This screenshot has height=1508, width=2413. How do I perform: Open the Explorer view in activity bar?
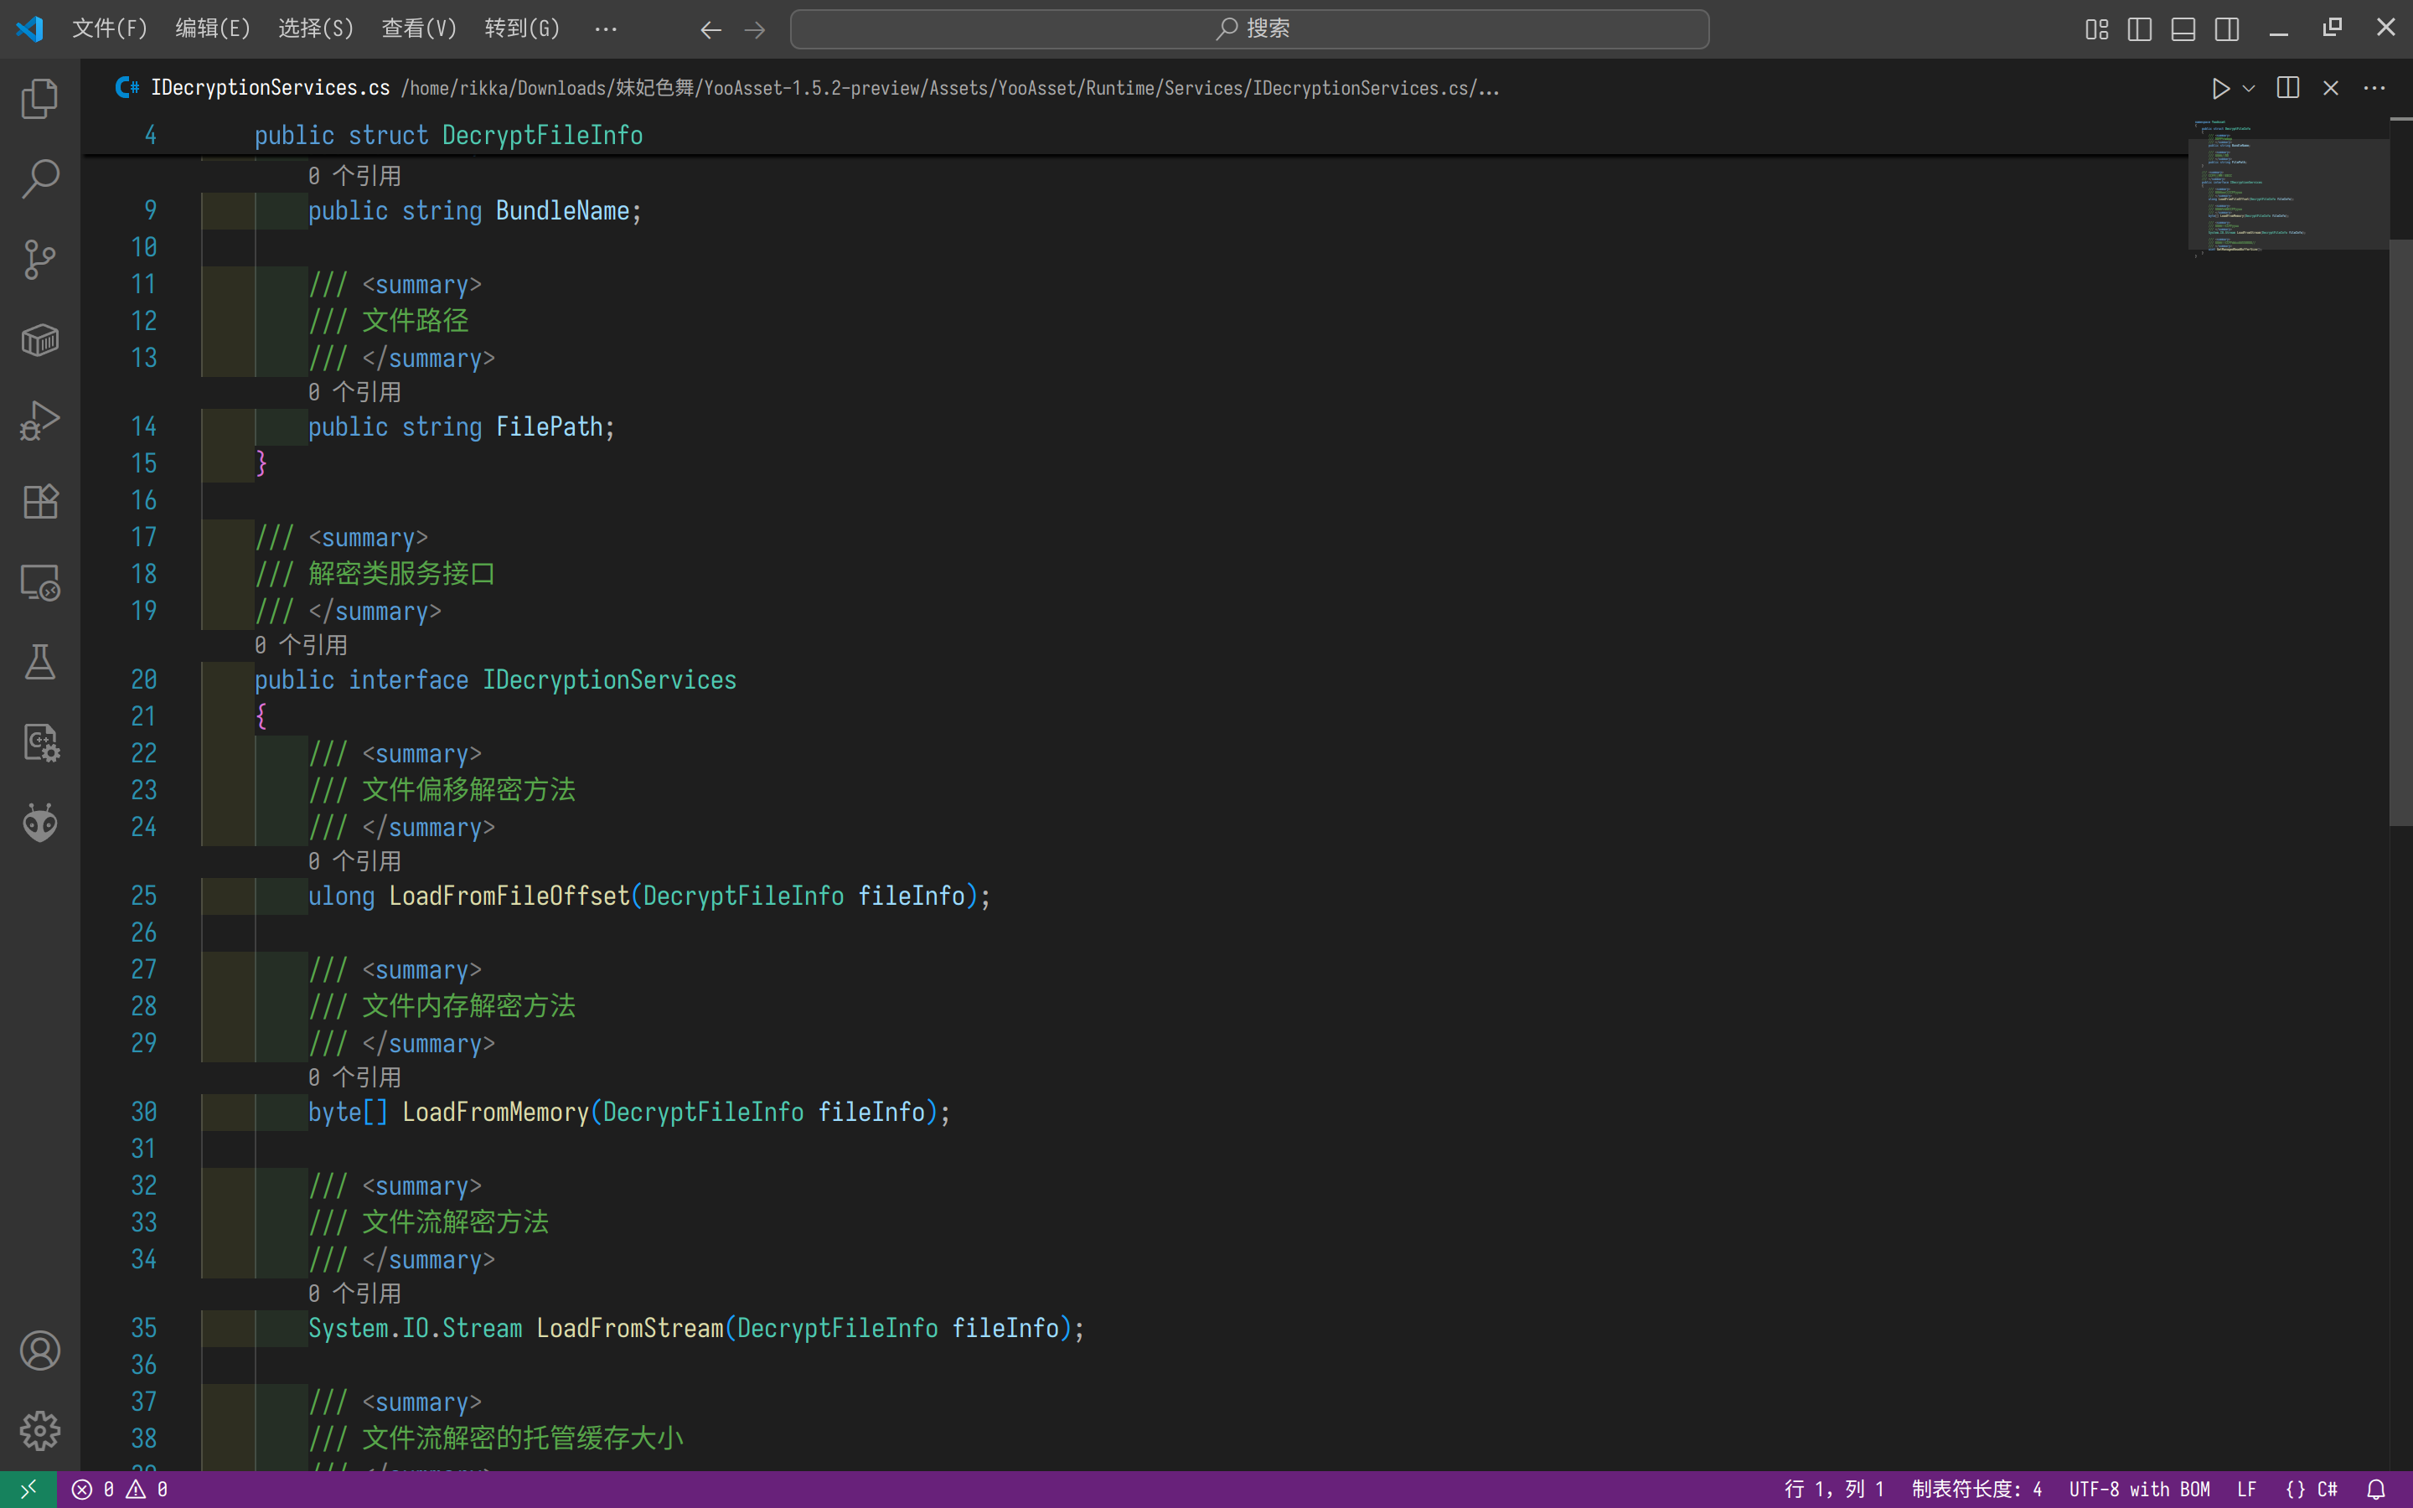[x=40, y=99]
